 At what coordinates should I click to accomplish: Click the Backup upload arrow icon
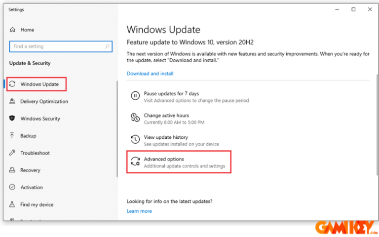12,135
